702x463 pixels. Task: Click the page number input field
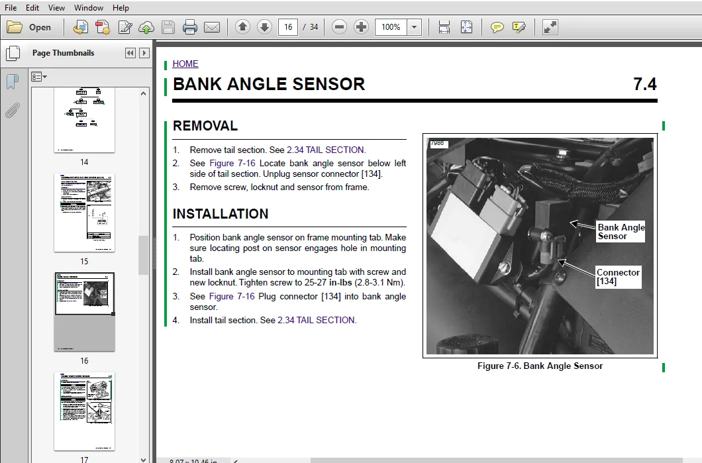tap(288, 27)
